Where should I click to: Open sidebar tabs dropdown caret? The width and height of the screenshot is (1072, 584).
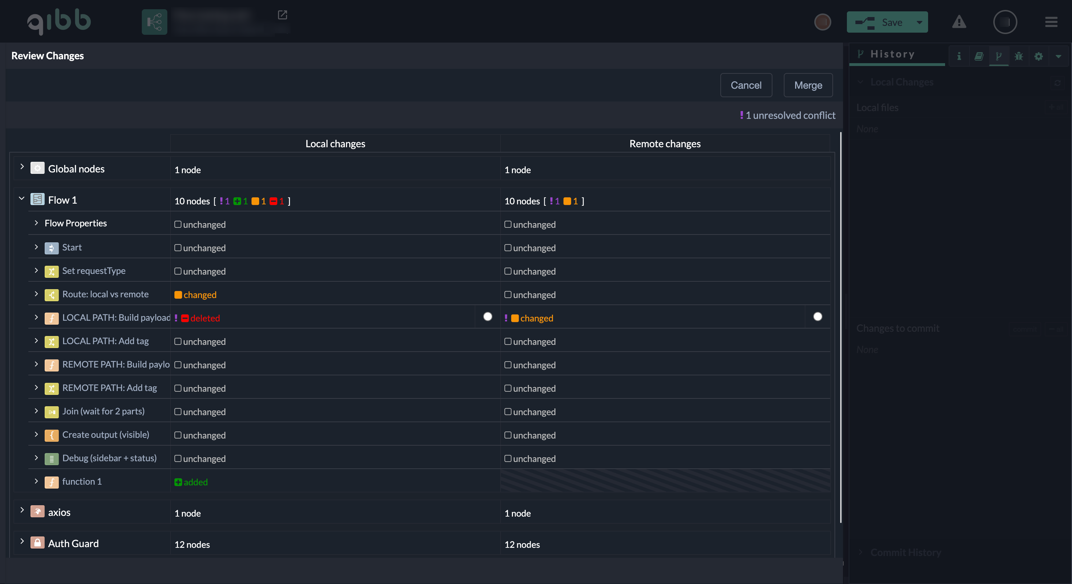pyautogui.click(x=1058, y=56)
